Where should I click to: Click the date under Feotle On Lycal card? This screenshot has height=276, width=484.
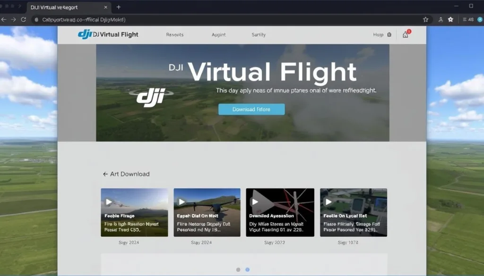pyautogui.click(x=348, y=243)
